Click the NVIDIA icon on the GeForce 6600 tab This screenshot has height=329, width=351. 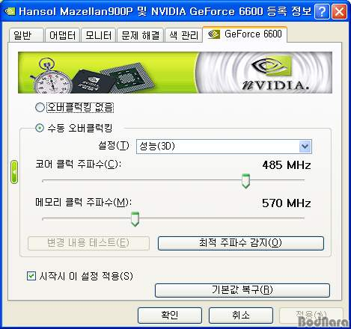(x=214, y=34)
